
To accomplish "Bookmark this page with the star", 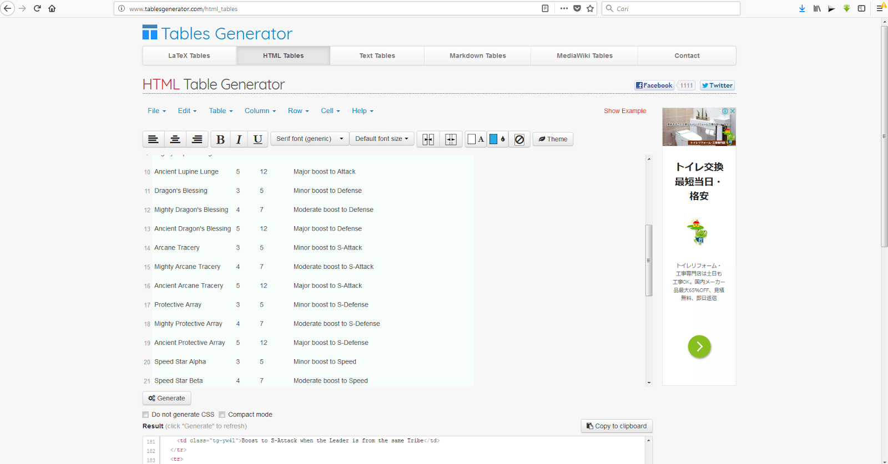I will pos(590,8).
